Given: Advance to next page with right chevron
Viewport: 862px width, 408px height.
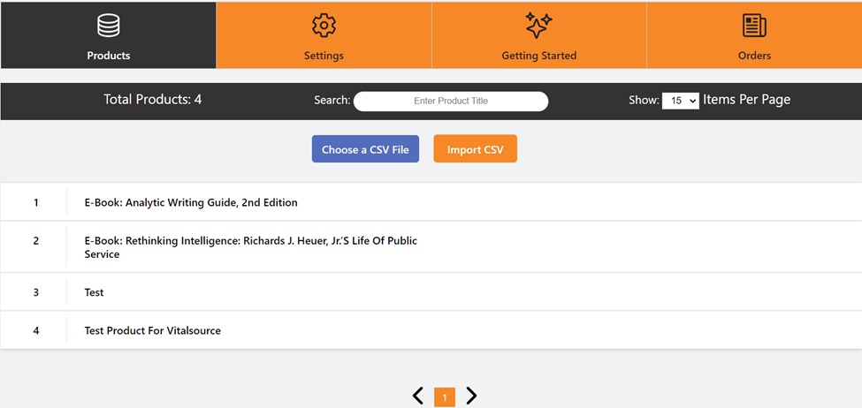Looking at the screenshot, I should point(471,397).
